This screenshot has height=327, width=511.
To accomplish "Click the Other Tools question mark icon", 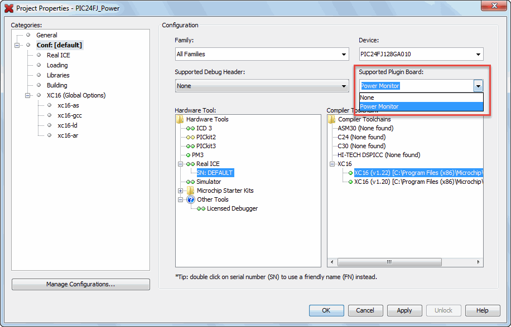I will (190, 199).
